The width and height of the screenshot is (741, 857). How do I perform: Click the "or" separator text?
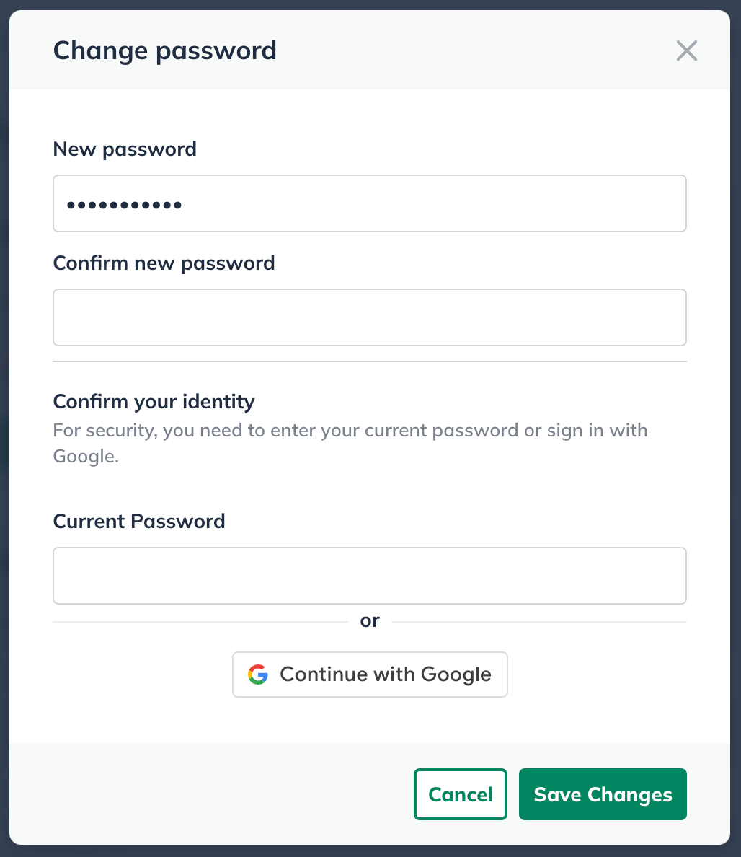pos(370,620)
